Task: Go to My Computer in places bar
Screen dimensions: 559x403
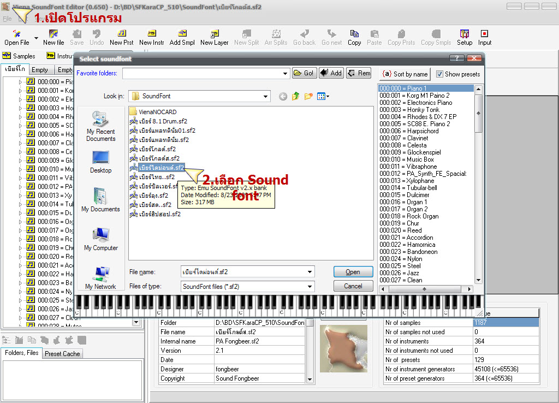Action: pos(101,239)
